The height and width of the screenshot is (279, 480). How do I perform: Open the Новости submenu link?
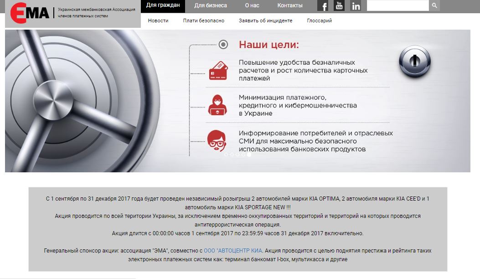(x=158, y=21)
